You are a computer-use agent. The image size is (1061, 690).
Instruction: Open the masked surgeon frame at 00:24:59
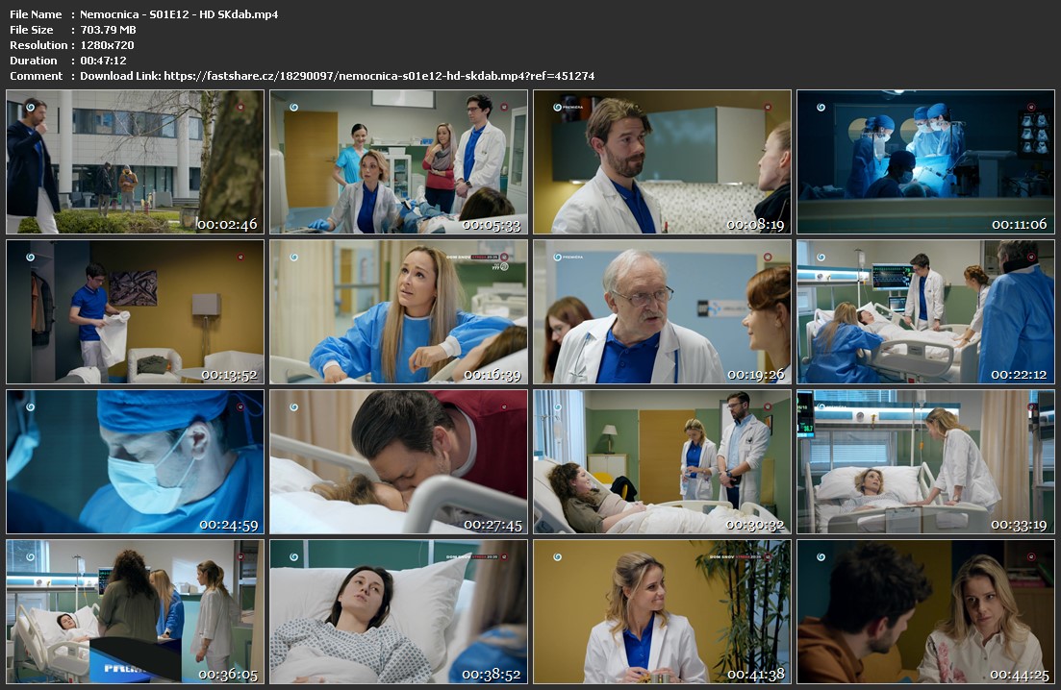pyautogui.click(x=135, y=461)
